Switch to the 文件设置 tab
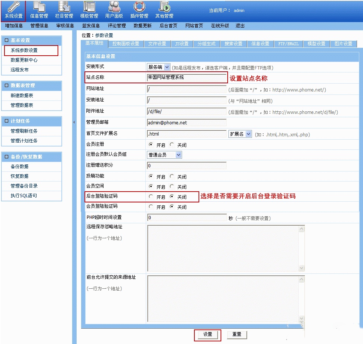This screenshot has height=344, width=363. 157,44
